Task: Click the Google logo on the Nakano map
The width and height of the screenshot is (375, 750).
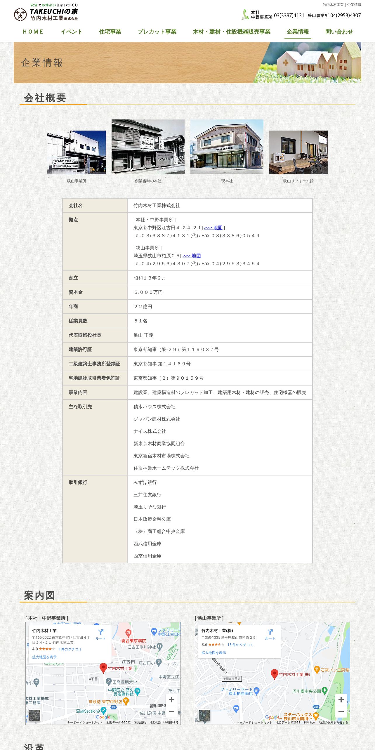Action: pyautogui.click(x=103, y=717)
